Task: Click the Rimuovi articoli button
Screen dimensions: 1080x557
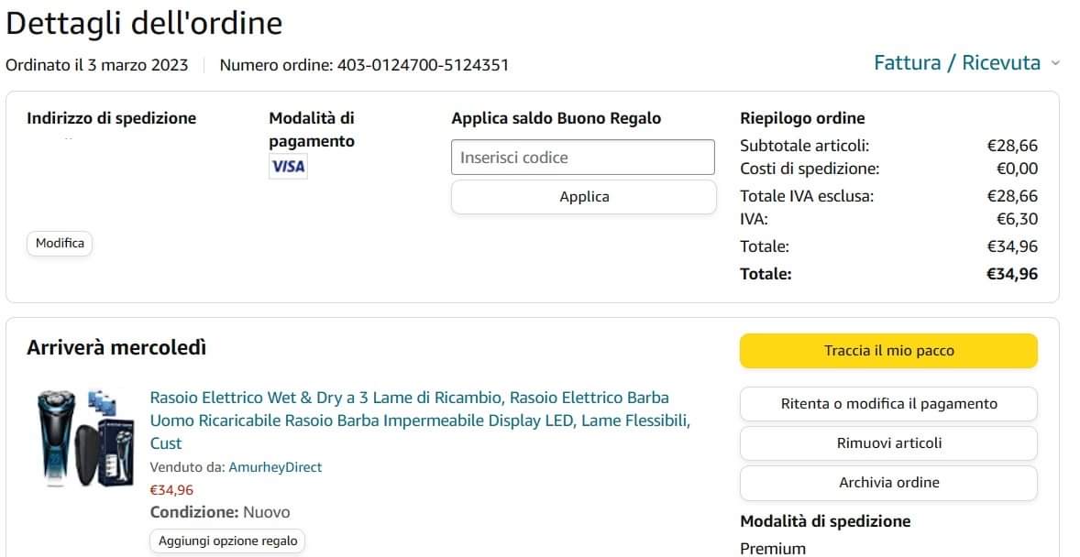Action: coord(887,443)
